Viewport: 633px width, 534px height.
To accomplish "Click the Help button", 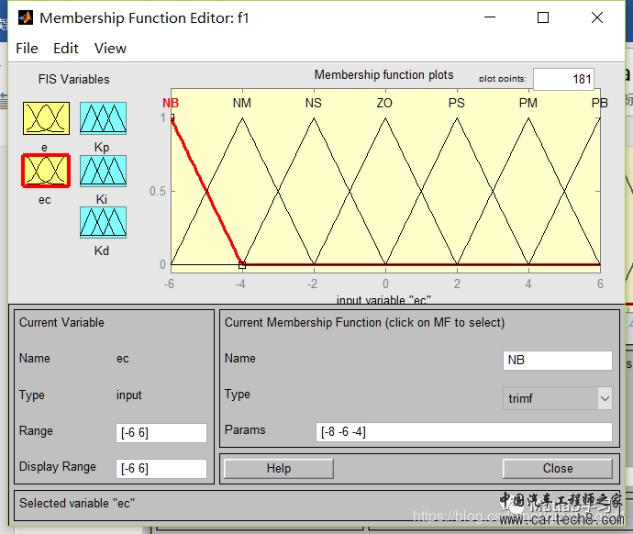I will (279, 468).
